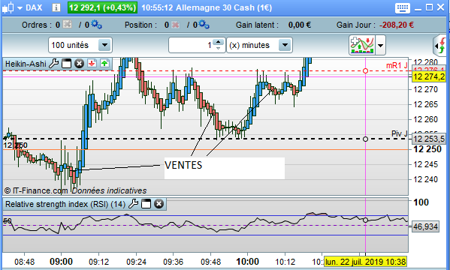Click the 10:38 date marker on timeline

366,262
